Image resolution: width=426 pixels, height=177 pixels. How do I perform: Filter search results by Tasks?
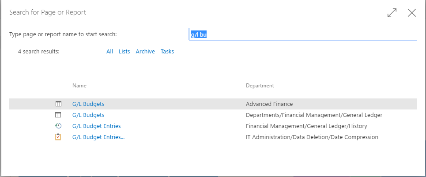point(167,52)
